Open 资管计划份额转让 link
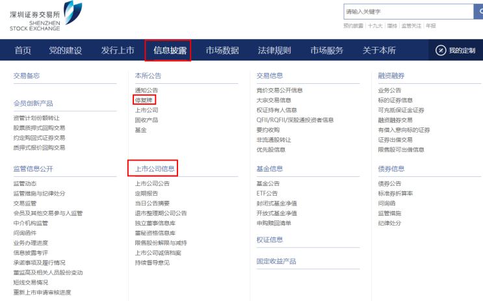The image size is (483, 301). (x=36, y=118)
